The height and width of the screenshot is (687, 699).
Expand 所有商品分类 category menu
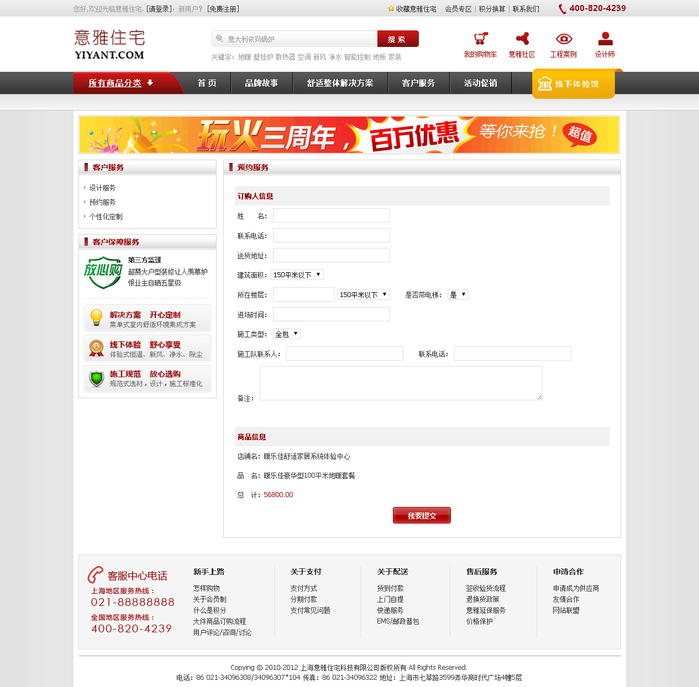(121, 83)
